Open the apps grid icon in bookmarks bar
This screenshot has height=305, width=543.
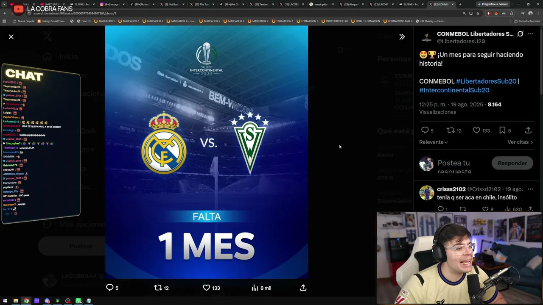click(x=4, y=21)
